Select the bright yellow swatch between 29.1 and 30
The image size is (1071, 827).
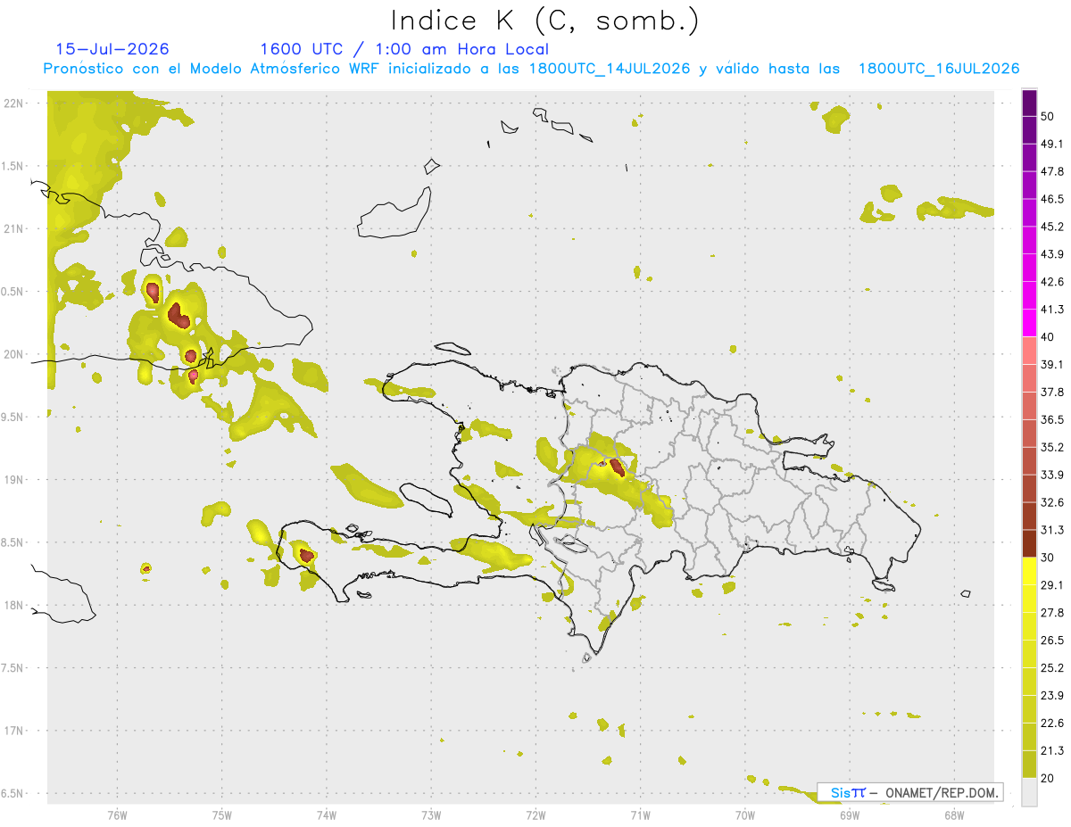point(1030,571)
